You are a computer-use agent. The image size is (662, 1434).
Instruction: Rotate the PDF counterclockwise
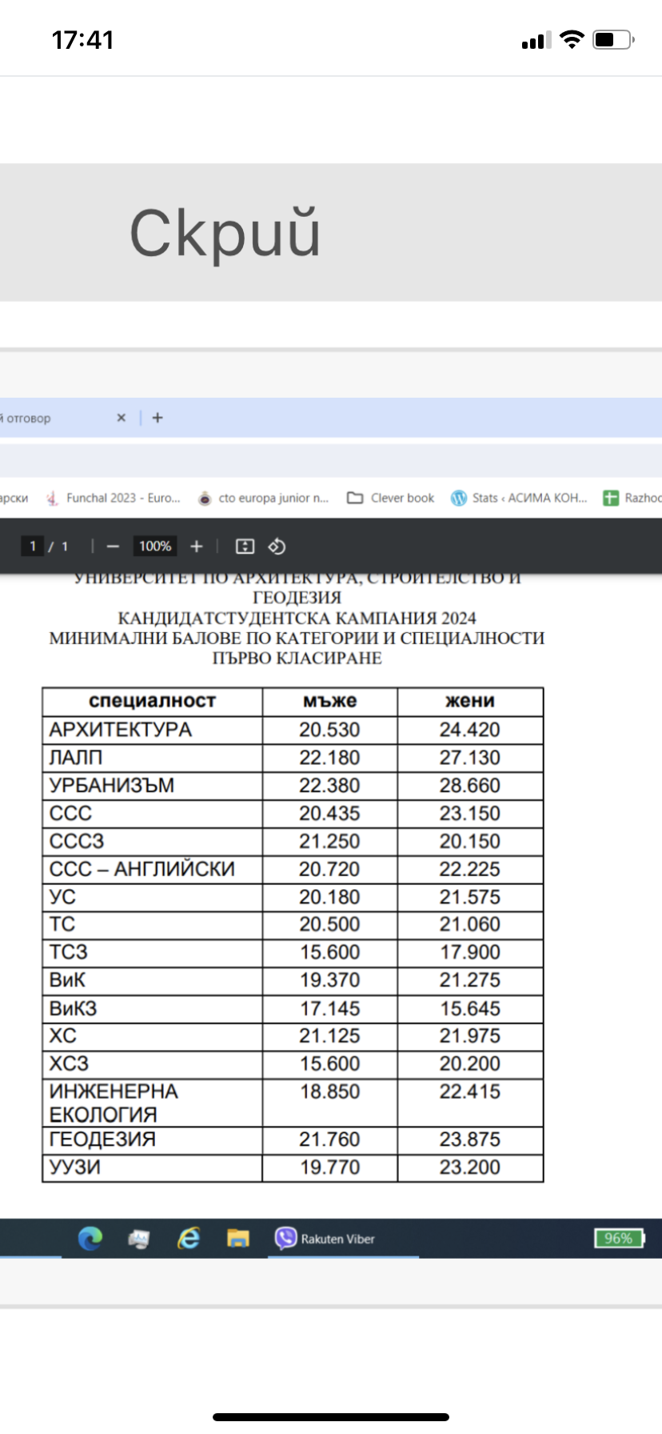[277, 547]
